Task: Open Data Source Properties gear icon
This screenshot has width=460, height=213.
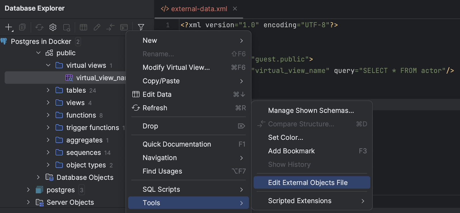Action: pyautogui.click(x=53, y=27)
